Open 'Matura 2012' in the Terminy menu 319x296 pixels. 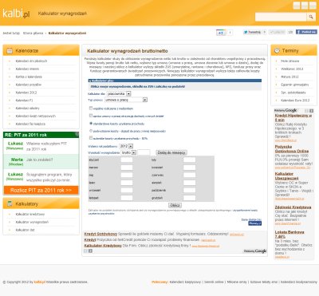click(289, 77)
